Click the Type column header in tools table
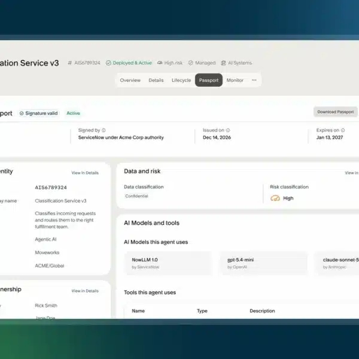 (x=202, y=311)
